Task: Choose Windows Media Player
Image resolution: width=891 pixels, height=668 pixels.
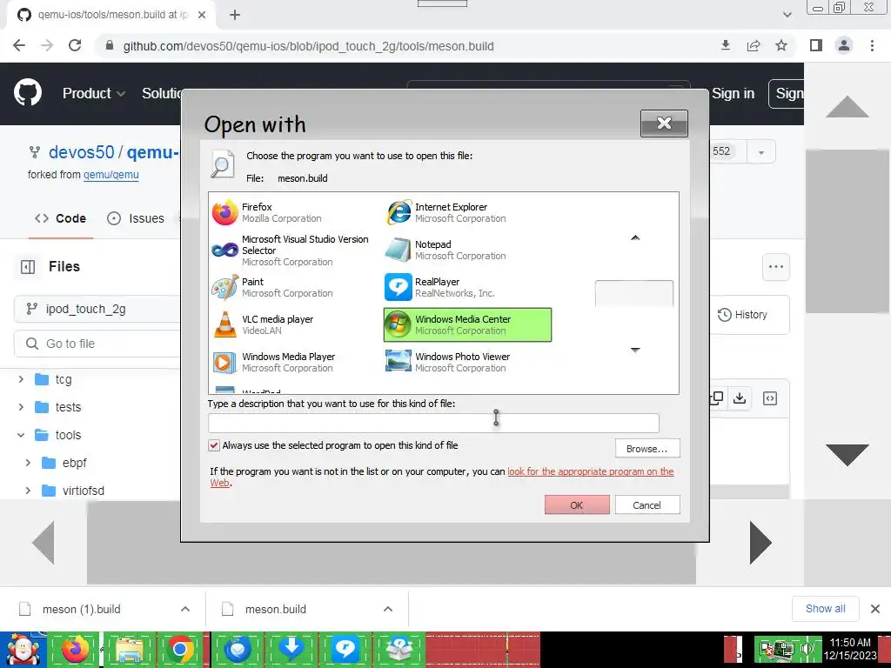Action: [274, 363]
